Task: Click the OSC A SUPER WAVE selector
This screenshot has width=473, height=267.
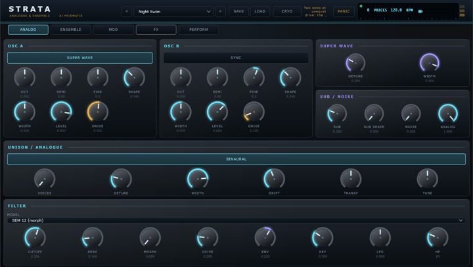Action: click(x=80, y=58)
